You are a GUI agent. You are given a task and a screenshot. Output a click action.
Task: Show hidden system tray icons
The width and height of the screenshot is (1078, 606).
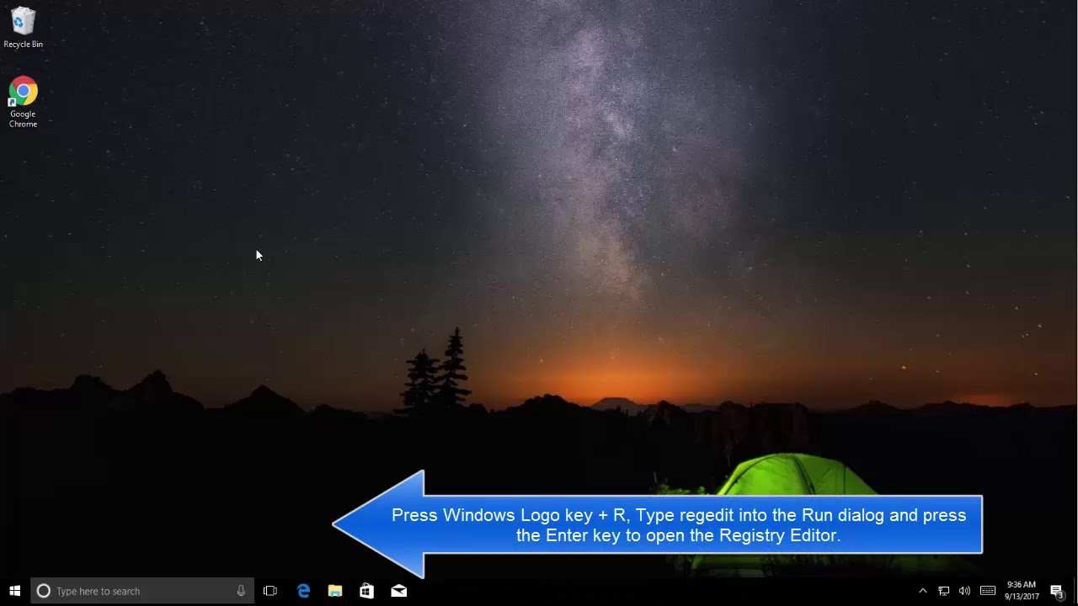click(923, 591)
